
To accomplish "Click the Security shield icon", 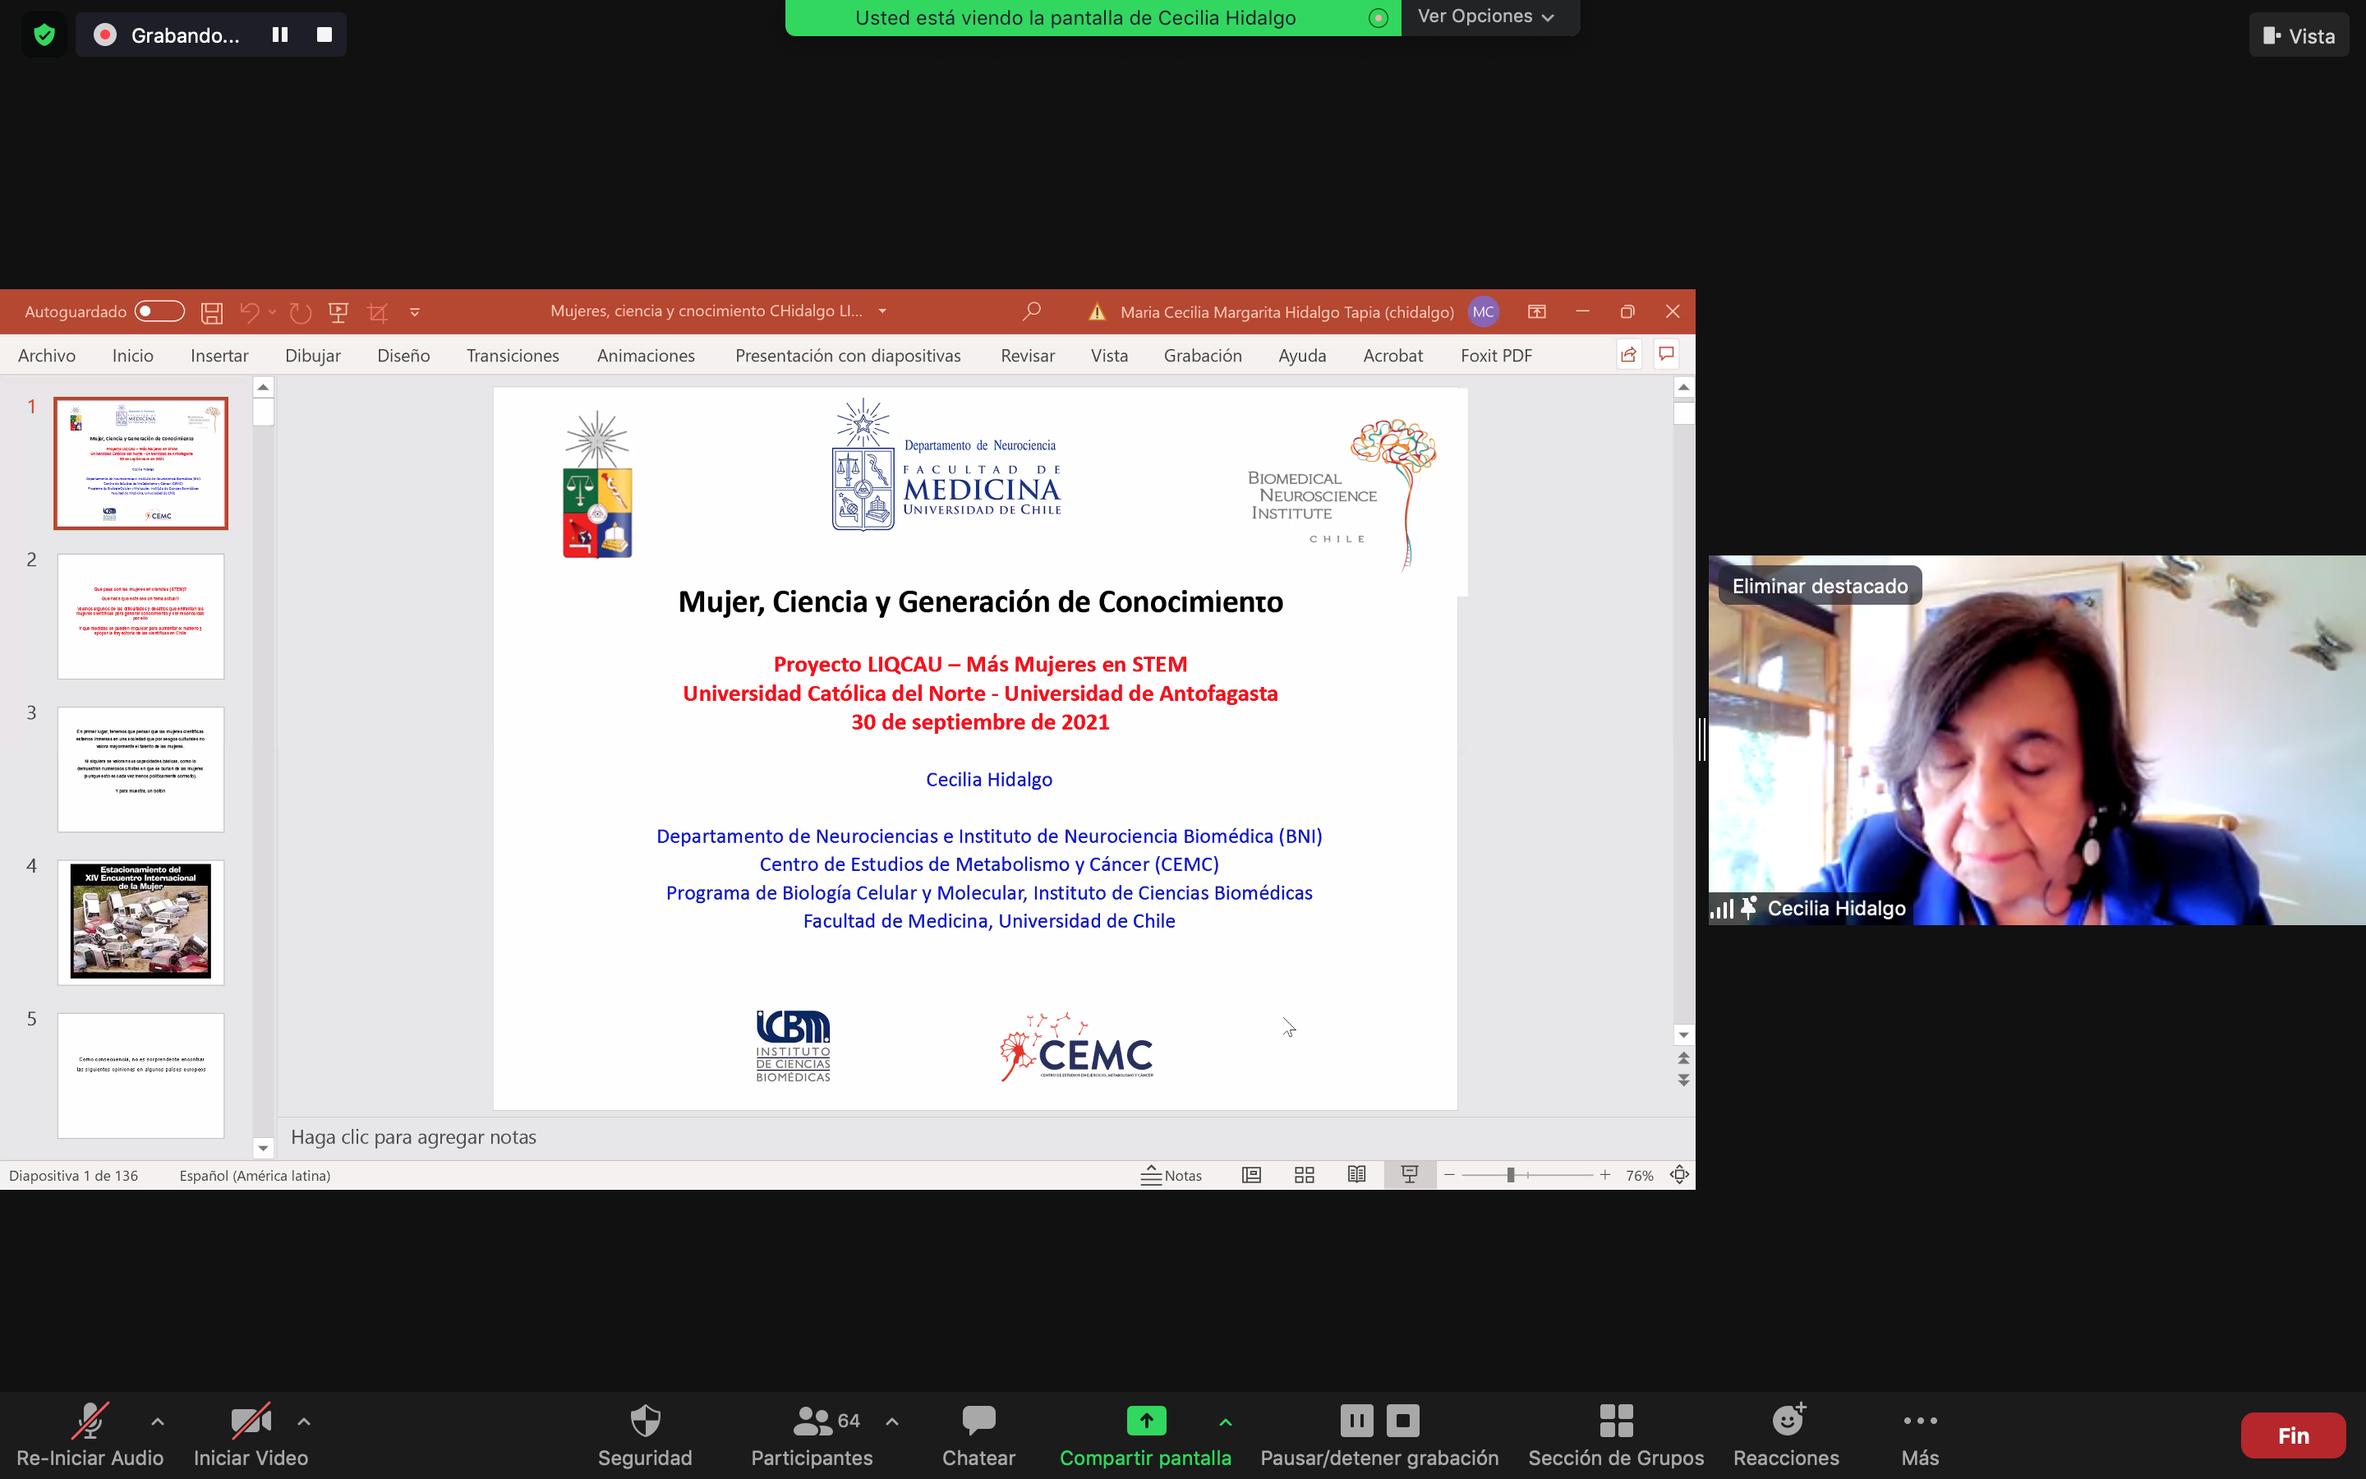I will tap(645, 1421).
